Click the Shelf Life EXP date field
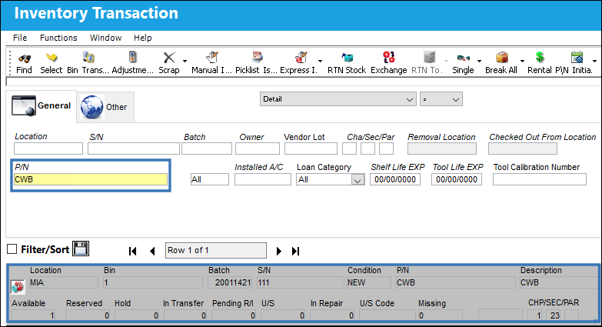The height and width of the screenshot is (327, 602). [x=395, y=179]
